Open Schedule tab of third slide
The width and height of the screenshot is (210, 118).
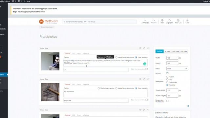(x=86, y=115)
